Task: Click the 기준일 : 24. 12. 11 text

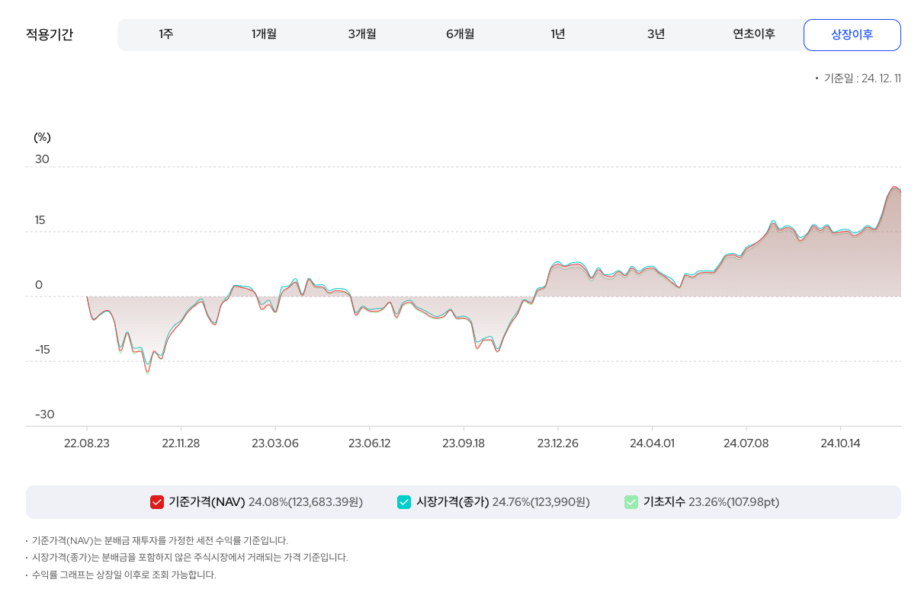Action: tap(862, 78)
